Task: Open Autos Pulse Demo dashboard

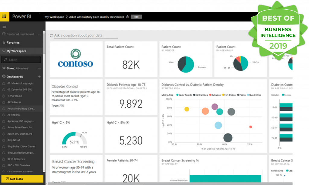Action: point(21,127)
